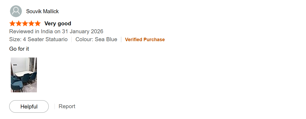Open the dining set review photo
The width and height of the screenshot is (306, 119).
tap(24, 75)
